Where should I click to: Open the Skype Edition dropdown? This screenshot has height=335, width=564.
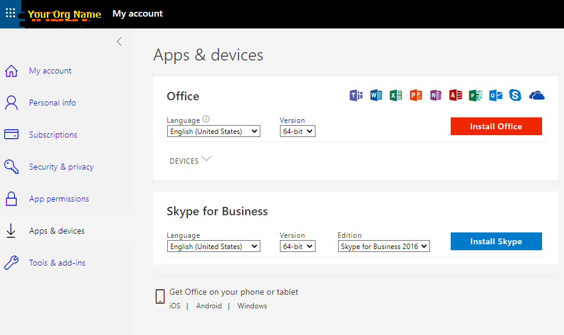click(384, 246)
